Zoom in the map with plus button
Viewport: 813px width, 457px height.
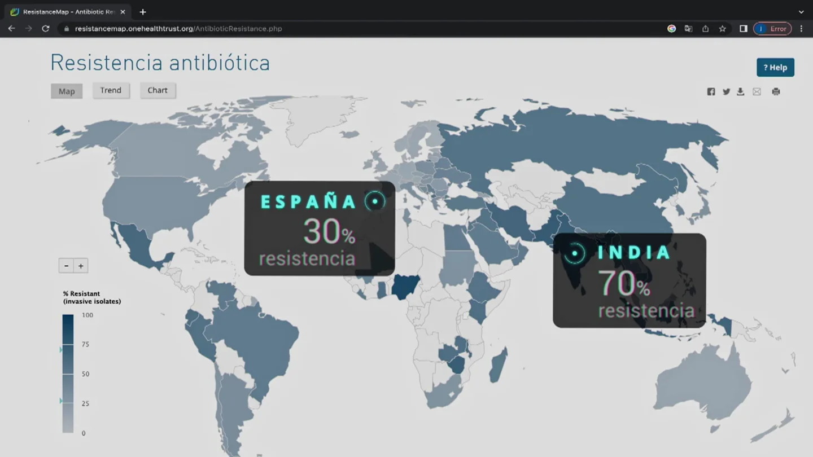pyautogui.click(x=81, y=266)
